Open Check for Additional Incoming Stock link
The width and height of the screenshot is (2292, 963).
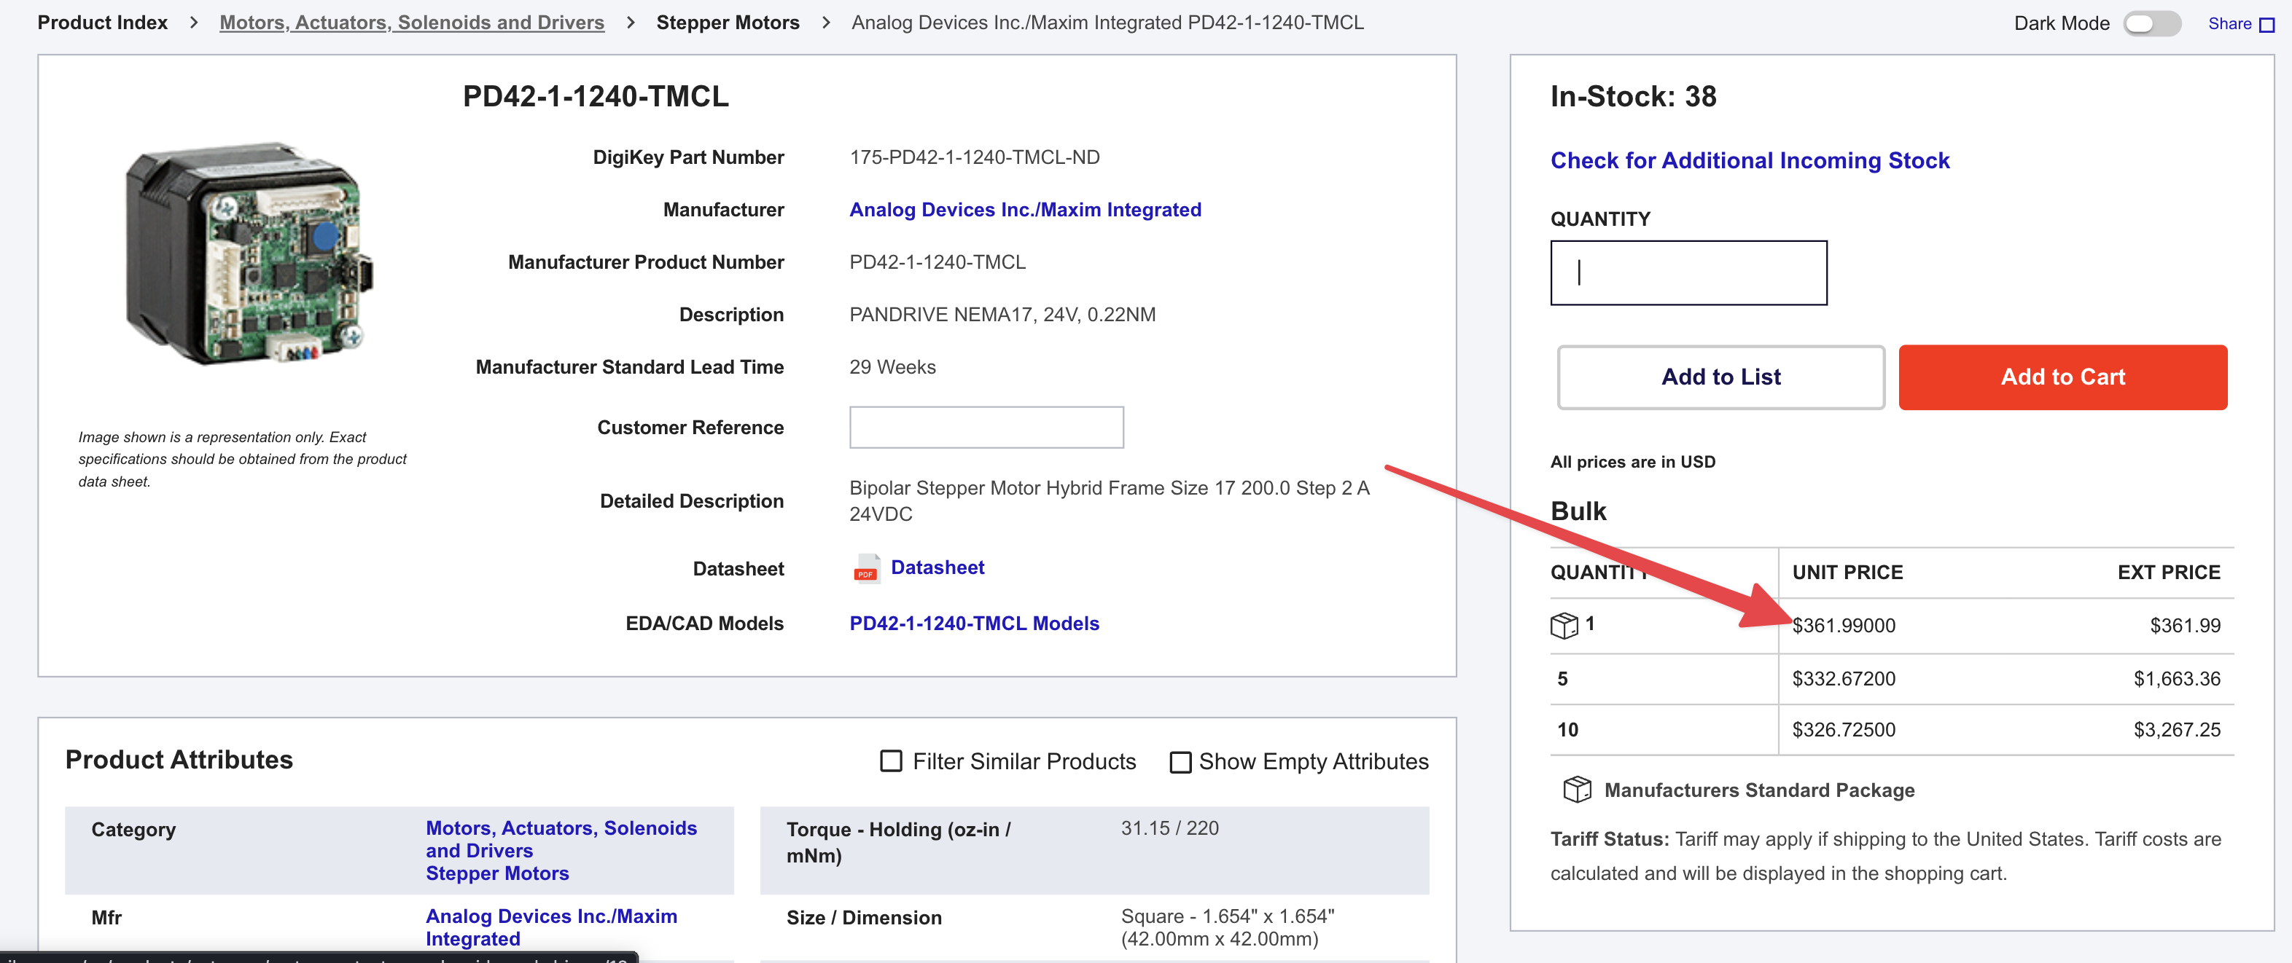coord(1749,160)
